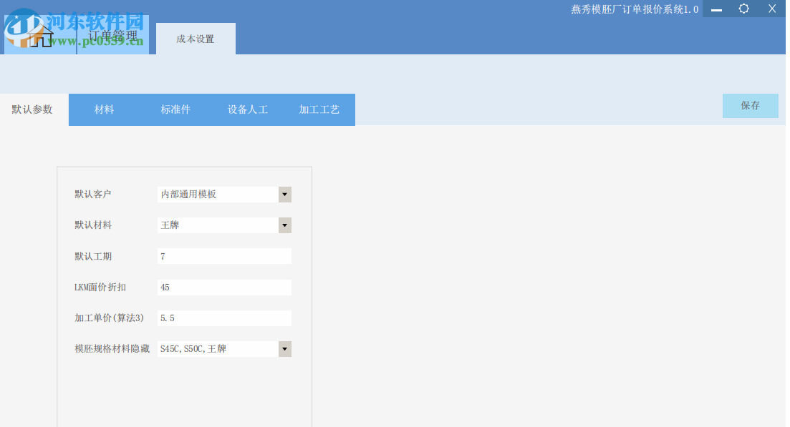Expand the 默认客户 dropdown arrow
Image resolution: width=790 pixels, height=427 pixels.
tap(284, 194)
